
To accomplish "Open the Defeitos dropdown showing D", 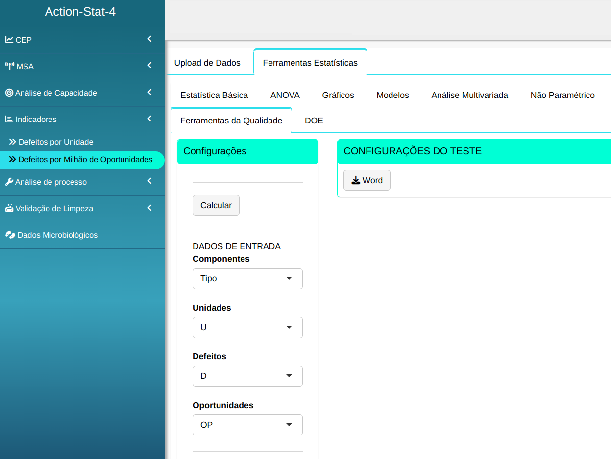I will coord(247,376).
